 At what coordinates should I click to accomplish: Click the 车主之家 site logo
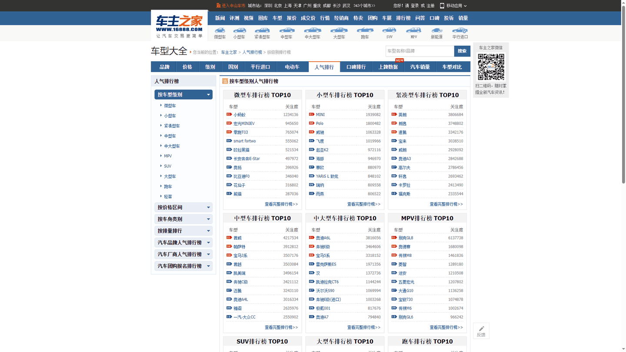pyautogui.click(x=179, y=26)
